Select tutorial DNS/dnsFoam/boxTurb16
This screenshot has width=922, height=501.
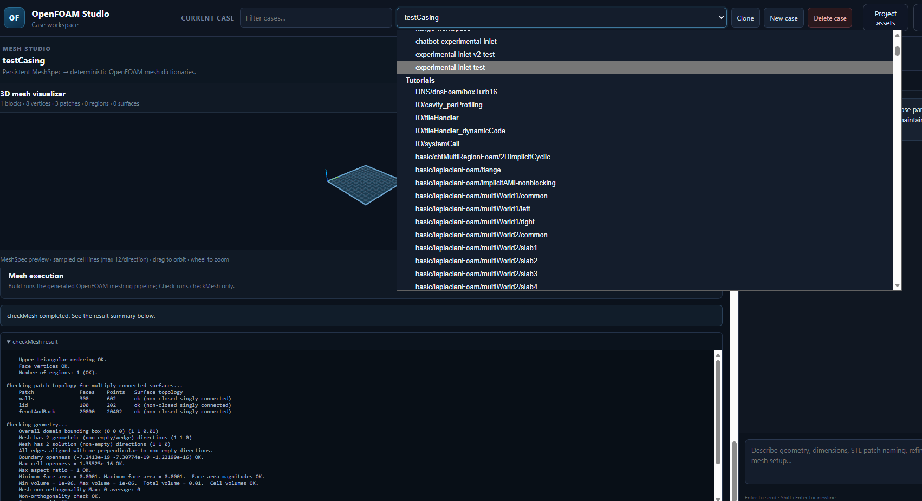tap(645, 92)
